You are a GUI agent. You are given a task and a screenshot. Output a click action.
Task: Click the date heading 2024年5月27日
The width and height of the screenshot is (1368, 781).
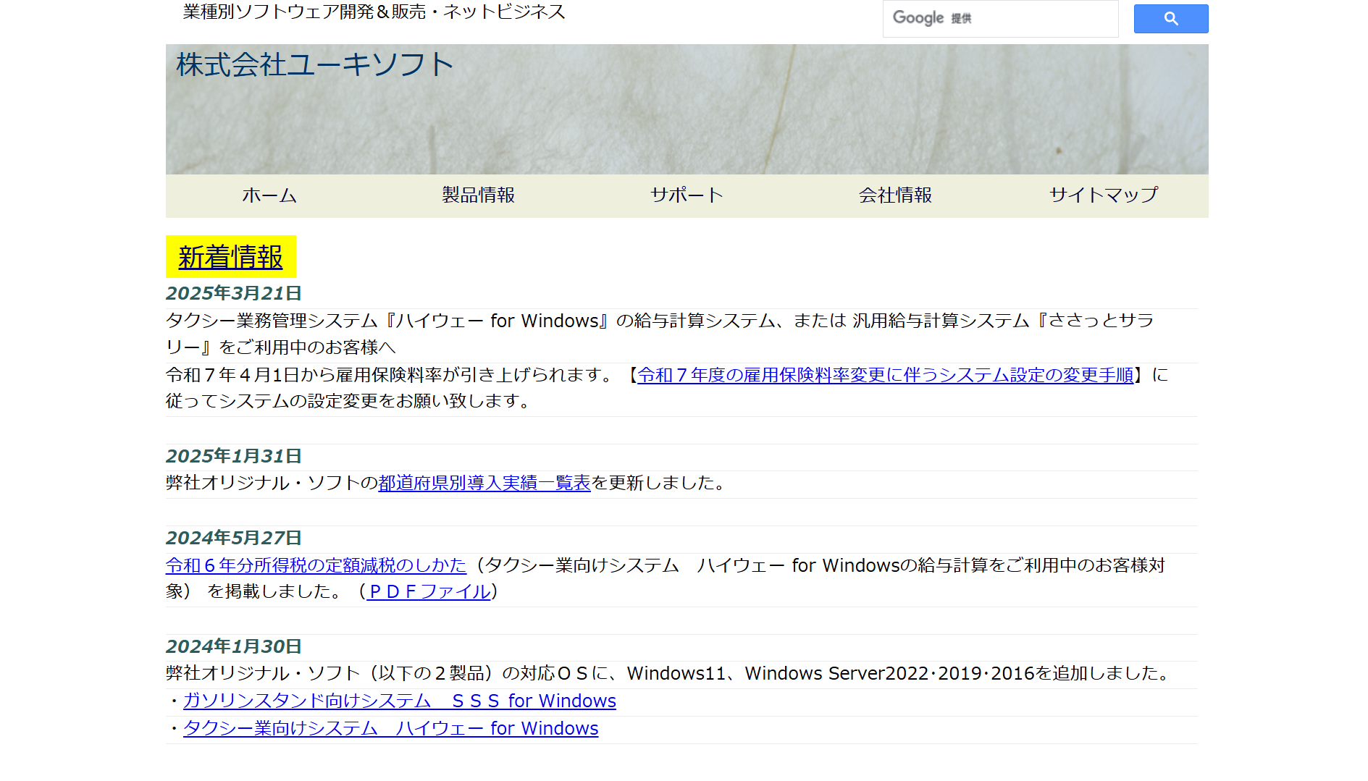point(234,538)
